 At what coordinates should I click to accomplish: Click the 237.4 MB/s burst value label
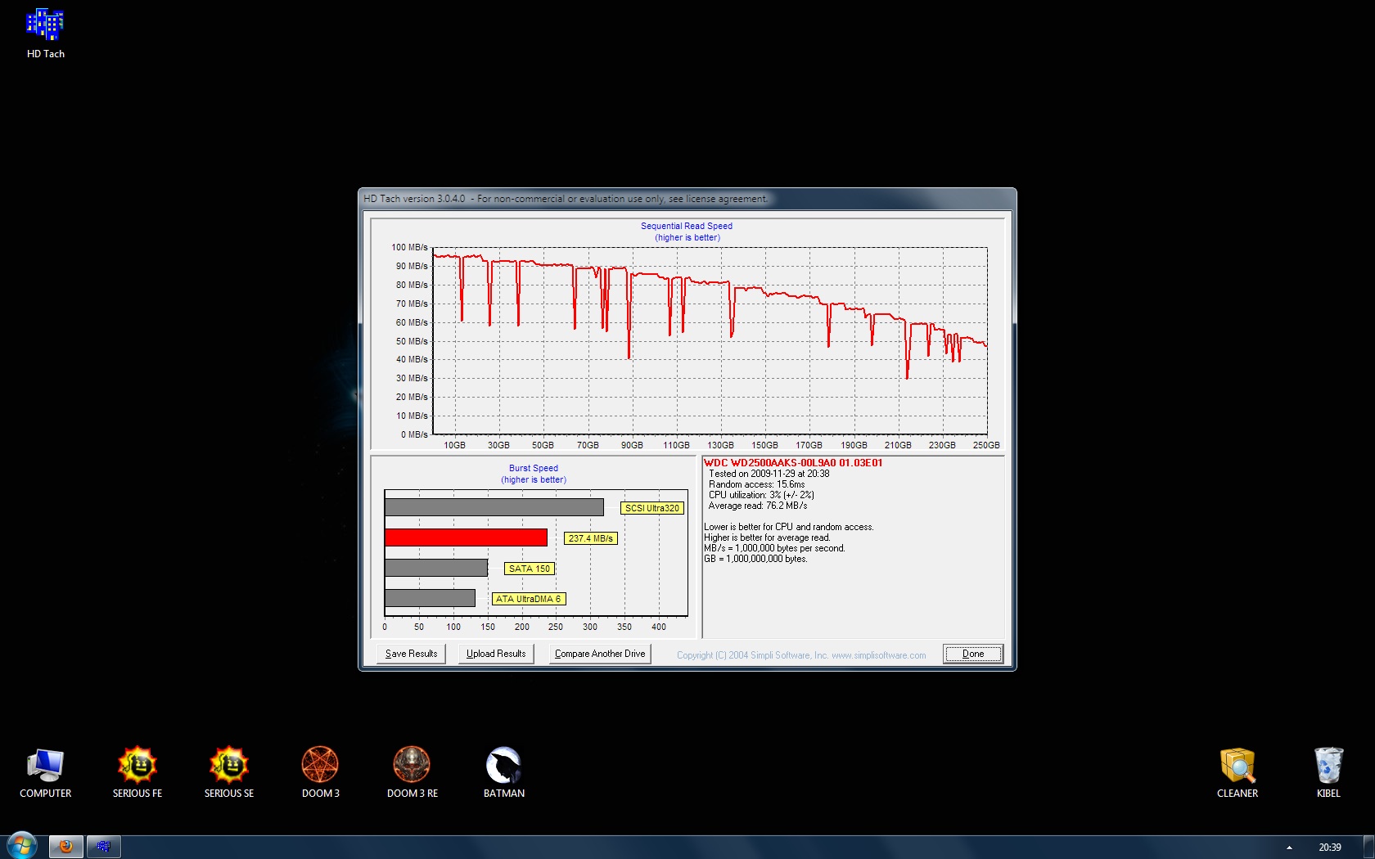(591, 538)
